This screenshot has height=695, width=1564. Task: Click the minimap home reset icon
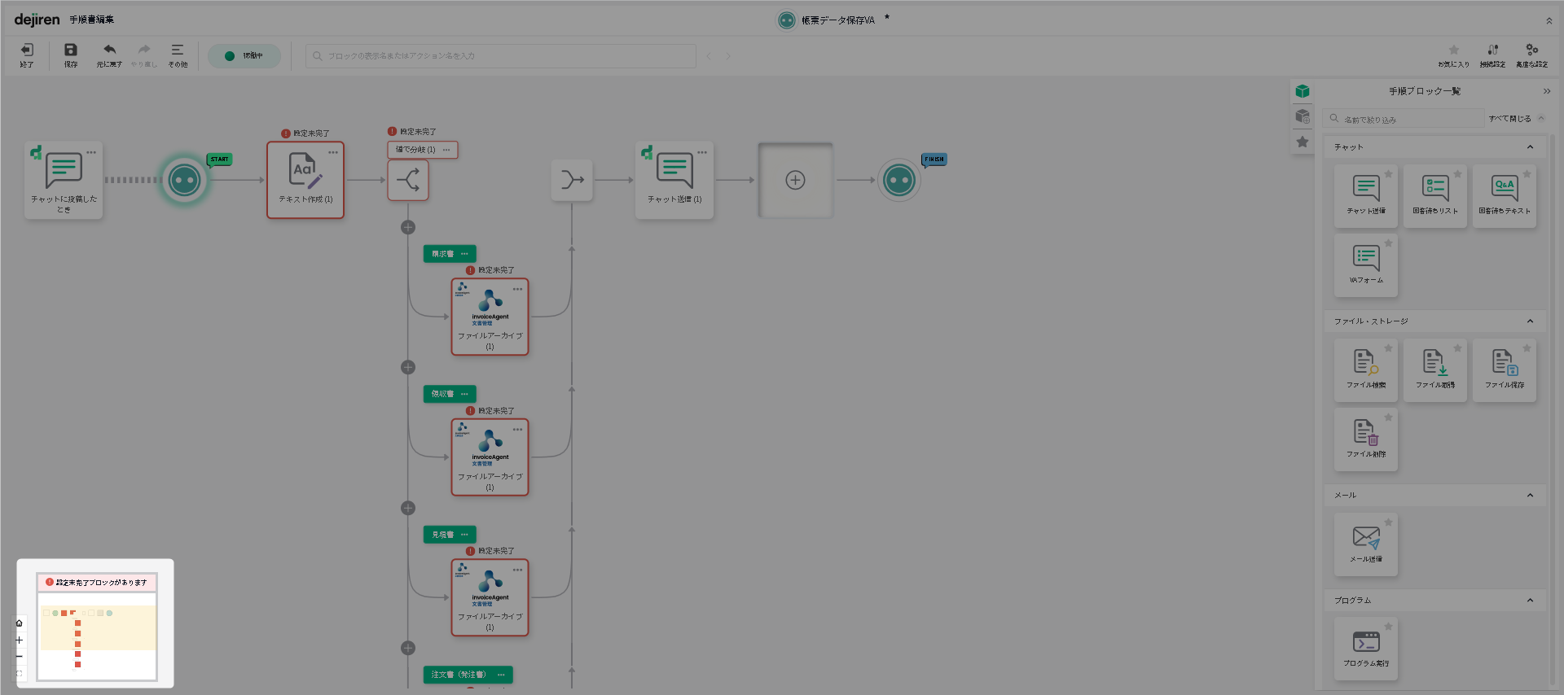pos(20,623)
